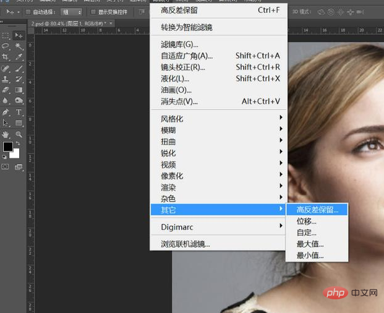
Task: Expand the 扭曲 submenu
Action: [218, 142]
